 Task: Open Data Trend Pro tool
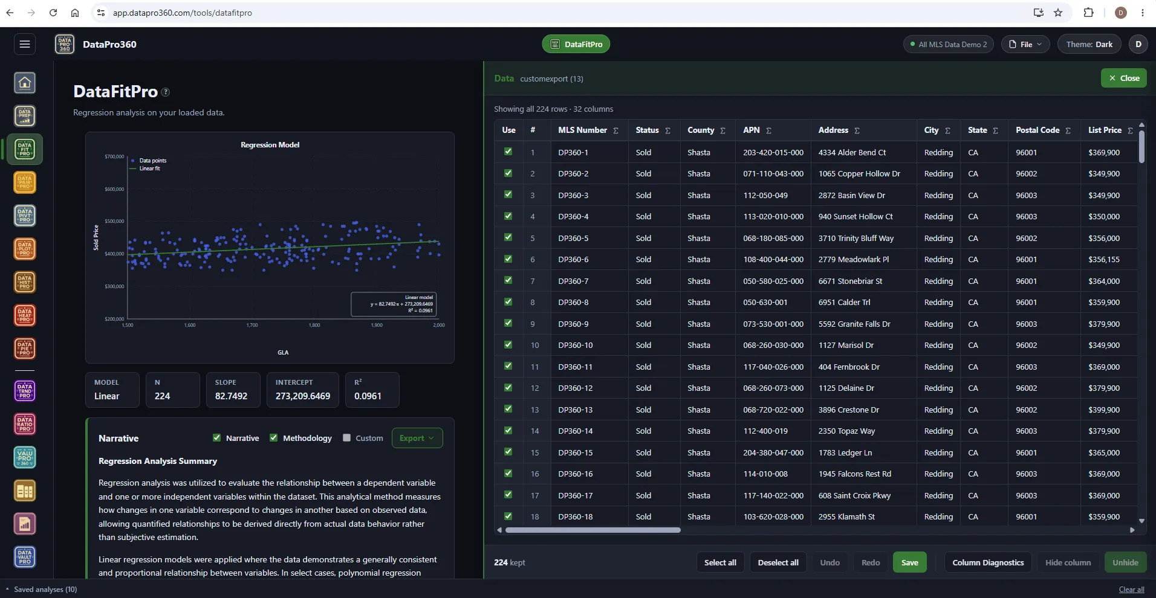pyautogui.click(x=25, y=391)
